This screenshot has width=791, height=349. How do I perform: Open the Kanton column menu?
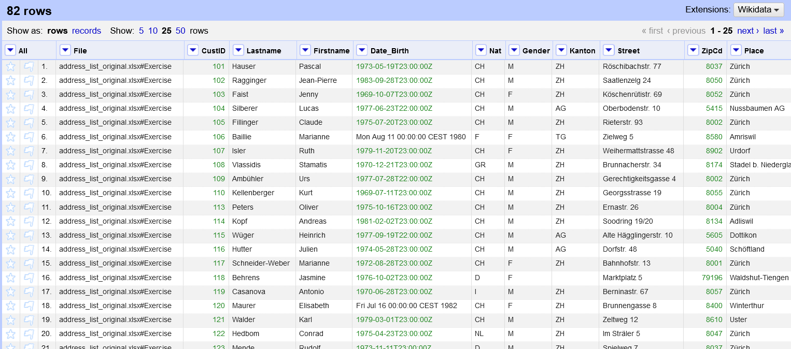pos(561,50)
